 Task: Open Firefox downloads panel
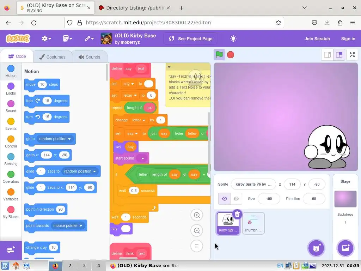[x=327, y=23]
